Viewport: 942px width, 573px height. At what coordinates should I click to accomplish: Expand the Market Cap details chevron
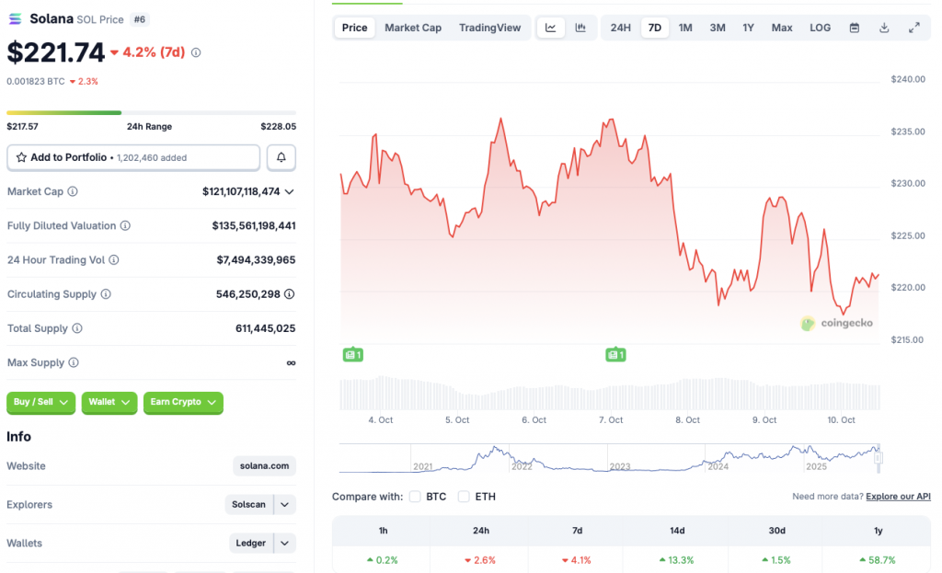click(290, 191)
